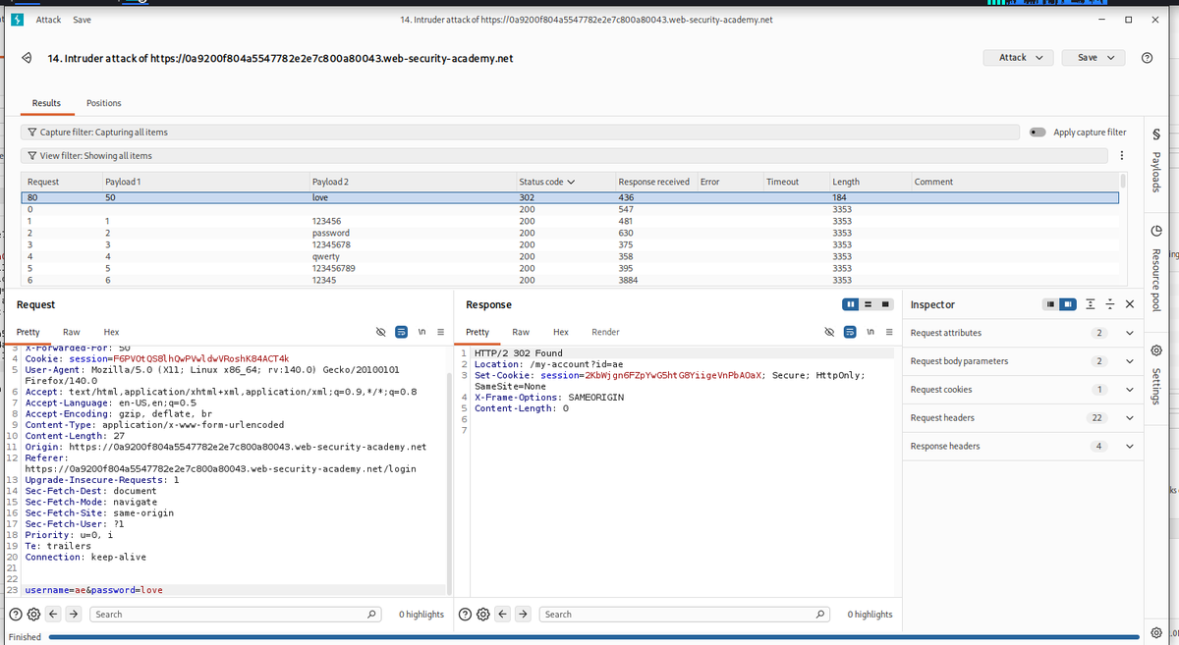Open the Render tab in Response panel
The width and height of the screenshot is (1179, 645).
605,333
